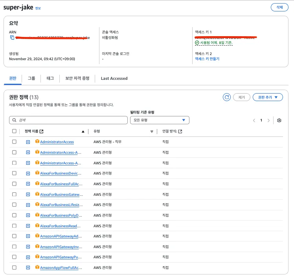The height and width of the screenshot is (278, 294).
Task: Expand the AmazonAppFlowFullAc… row
Action: (28, 268)
